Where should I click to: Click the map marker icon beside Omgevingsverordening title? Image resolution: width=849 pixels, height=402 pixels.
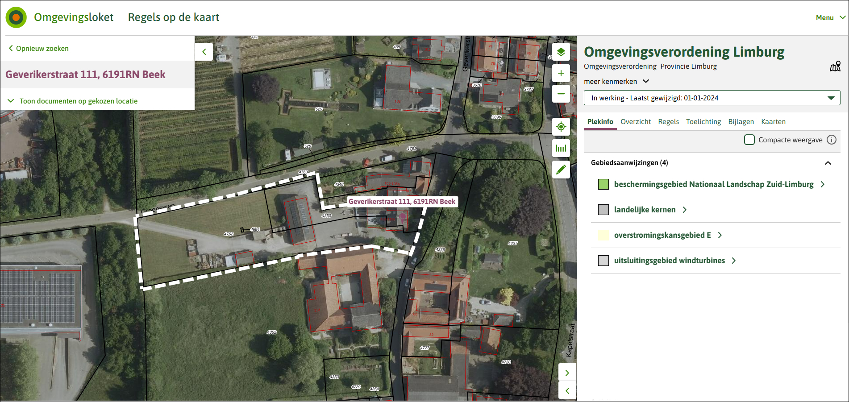(835, 66)
